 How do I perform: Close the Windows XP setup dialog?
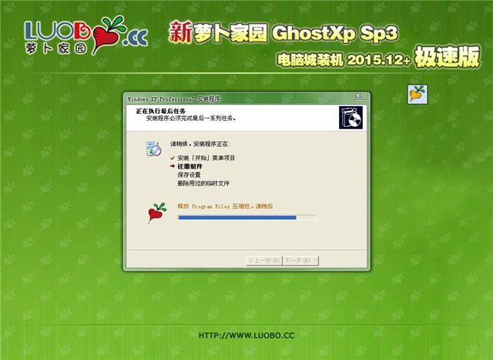[x=357, y=95]
